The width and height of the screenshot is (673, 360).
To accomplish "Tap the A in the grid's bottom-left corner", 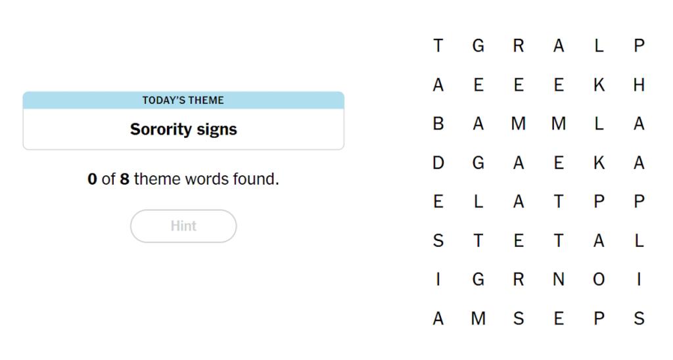I will [x=438, y=319].
